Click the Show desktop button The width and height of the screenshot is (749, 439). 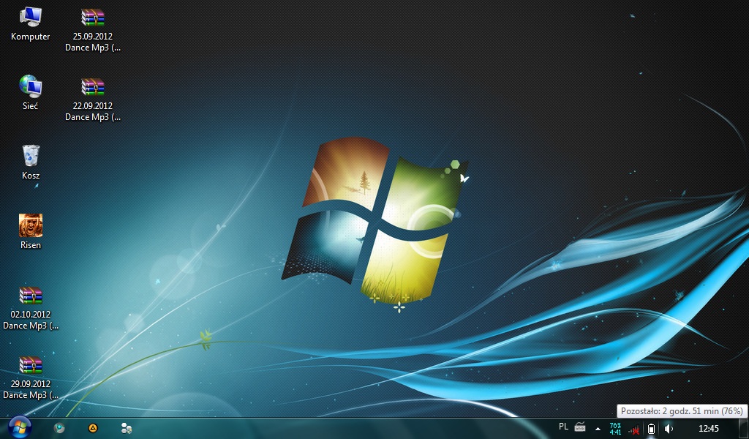(x=744, y=429)
